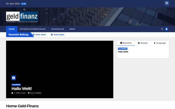Open the Facebook icon in top bar

(x=167, y=3)
